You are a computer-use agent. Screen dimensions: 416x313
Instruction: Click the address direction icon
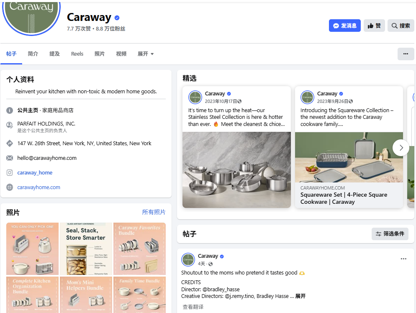(10, 144)
